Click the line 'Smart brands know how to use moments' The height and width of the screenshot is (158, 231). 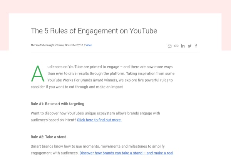98,146
